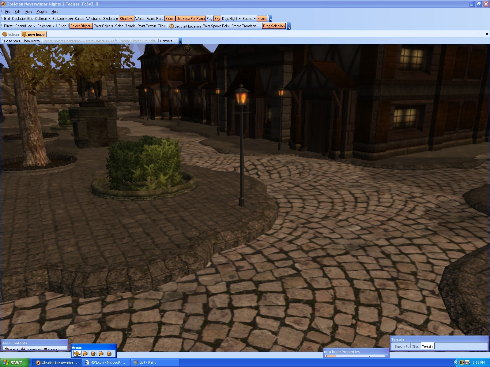490x367 pixels.
Task: Click the lothran area tab icon
Action: [x=5, y=35]
